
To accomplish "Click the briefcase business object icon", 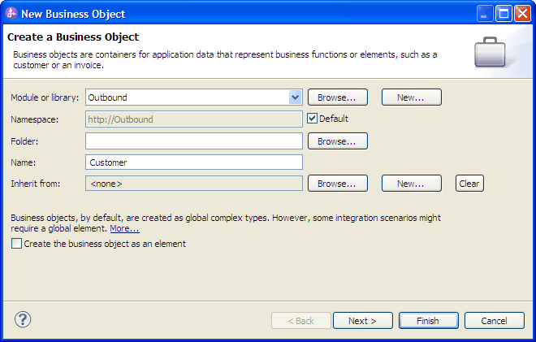I will (490, 52).
